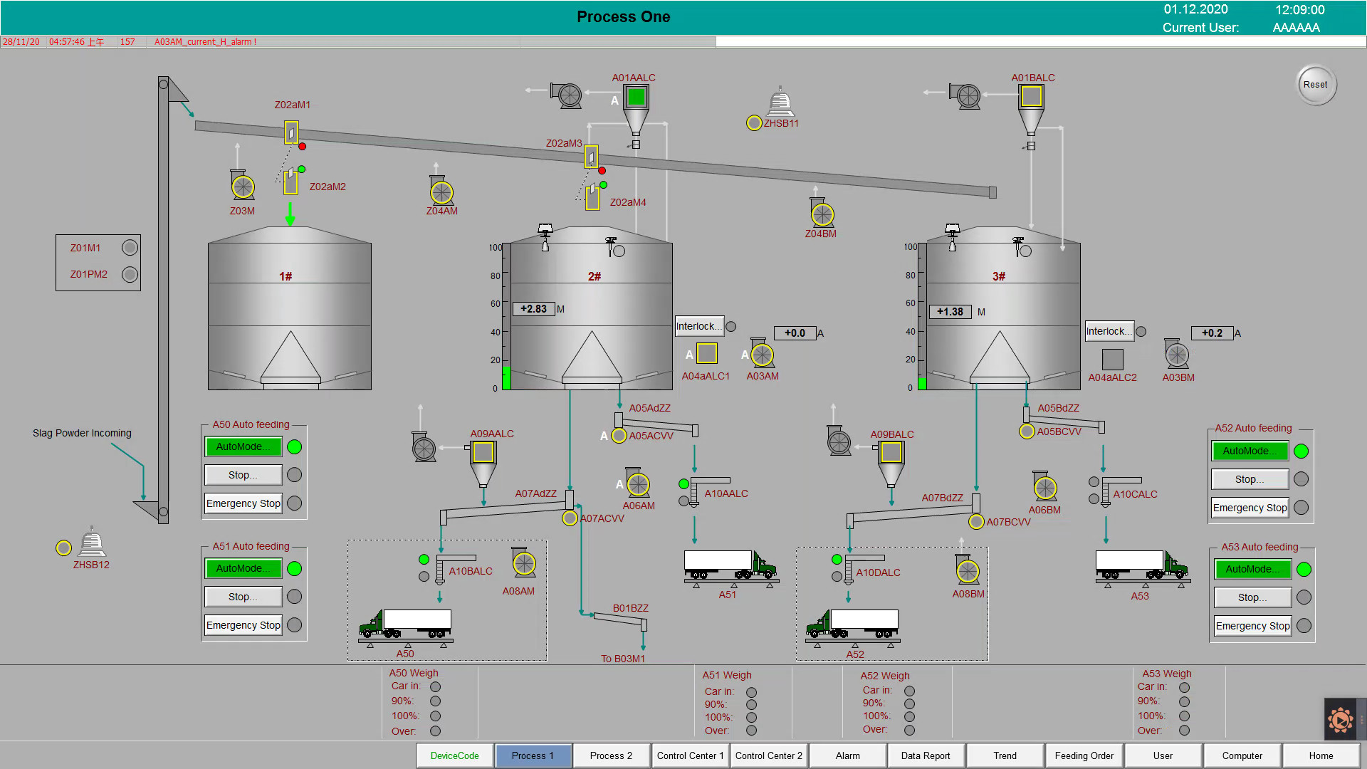Click the ZHSB12 alarm bell icon
The height and width of the screenshot is (769, 1367).
pyautogui.click(x=92, y=544)
